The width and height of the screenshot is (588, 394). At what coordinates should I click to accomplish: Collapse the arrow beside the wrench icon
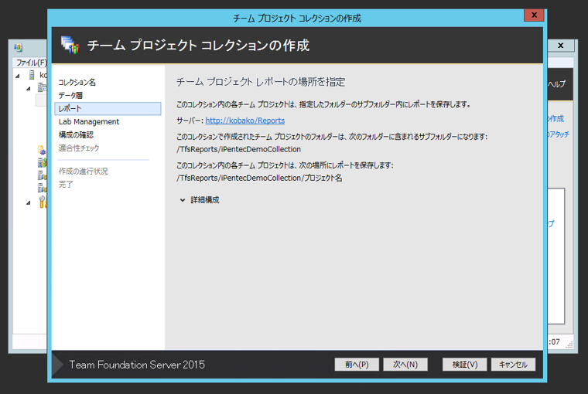29,203
